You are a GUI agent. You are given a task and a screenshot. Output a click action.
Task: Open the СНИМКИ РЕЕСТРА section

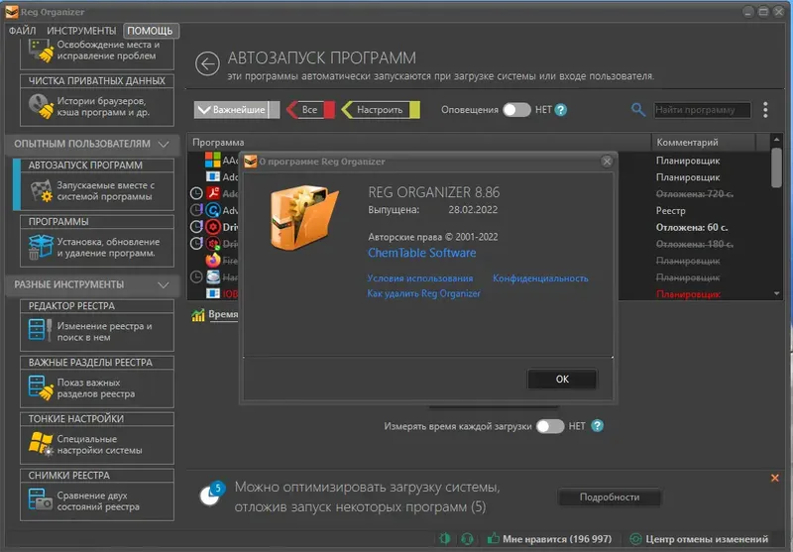pos(96,495)
